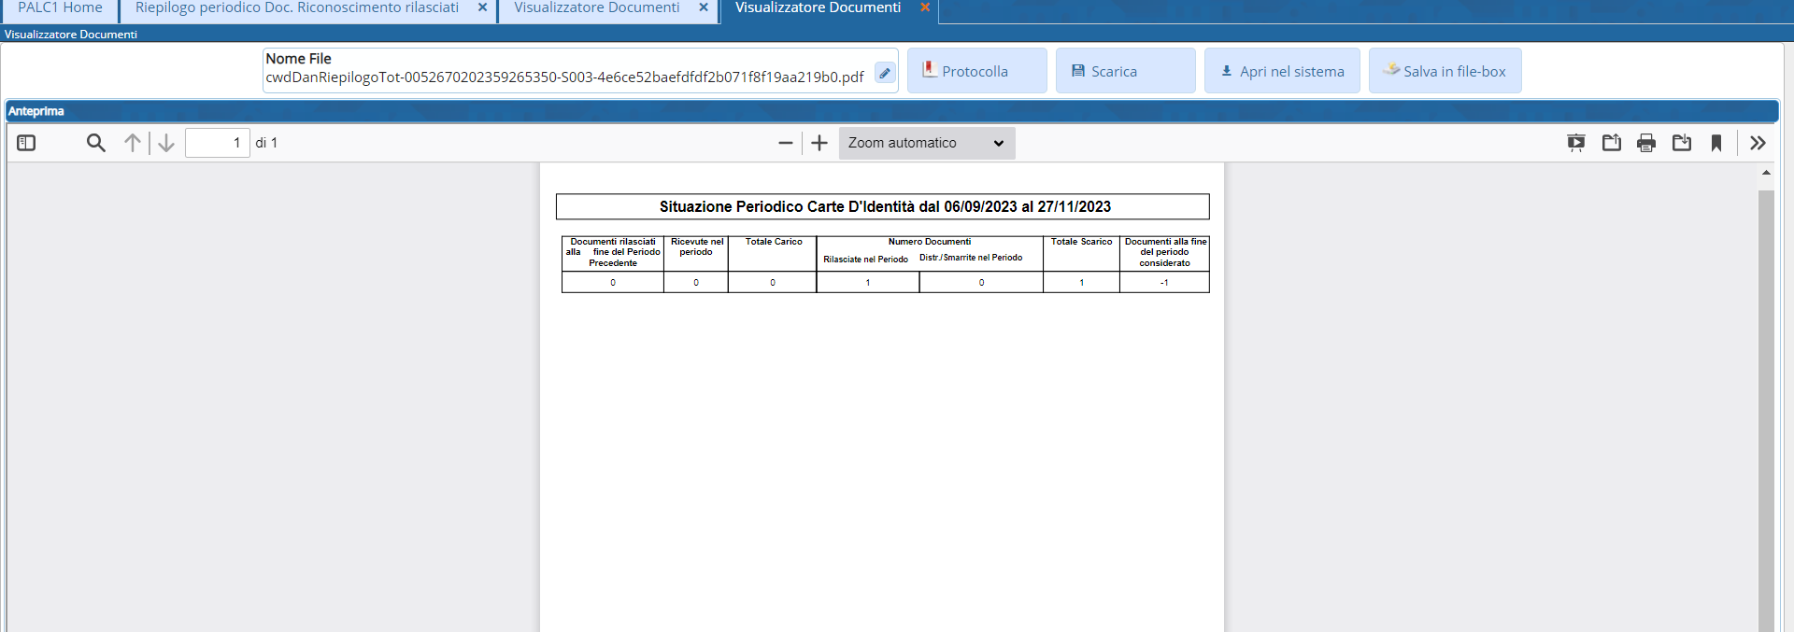1794x632 pixels.
Task: Click the scrollbar up arrow
Action: tap(1766, 173)
